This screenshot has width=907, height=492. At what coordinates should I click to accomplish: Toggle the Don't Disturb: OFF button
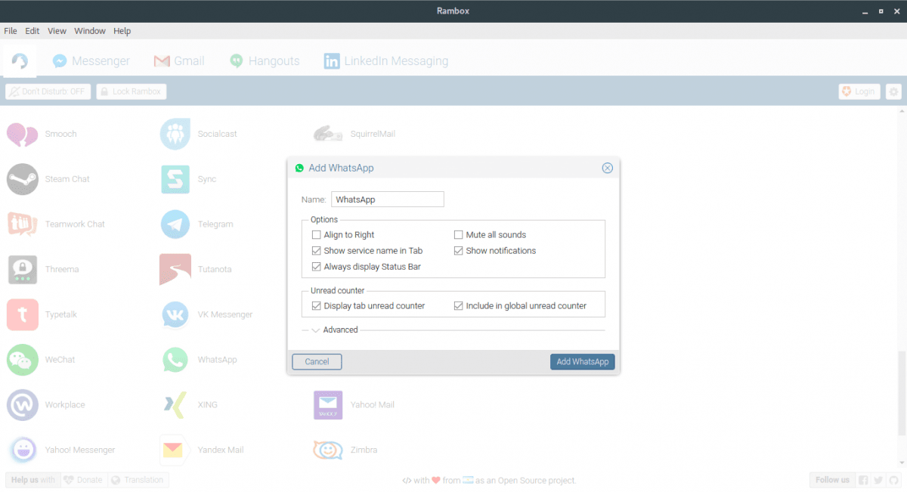48,91
